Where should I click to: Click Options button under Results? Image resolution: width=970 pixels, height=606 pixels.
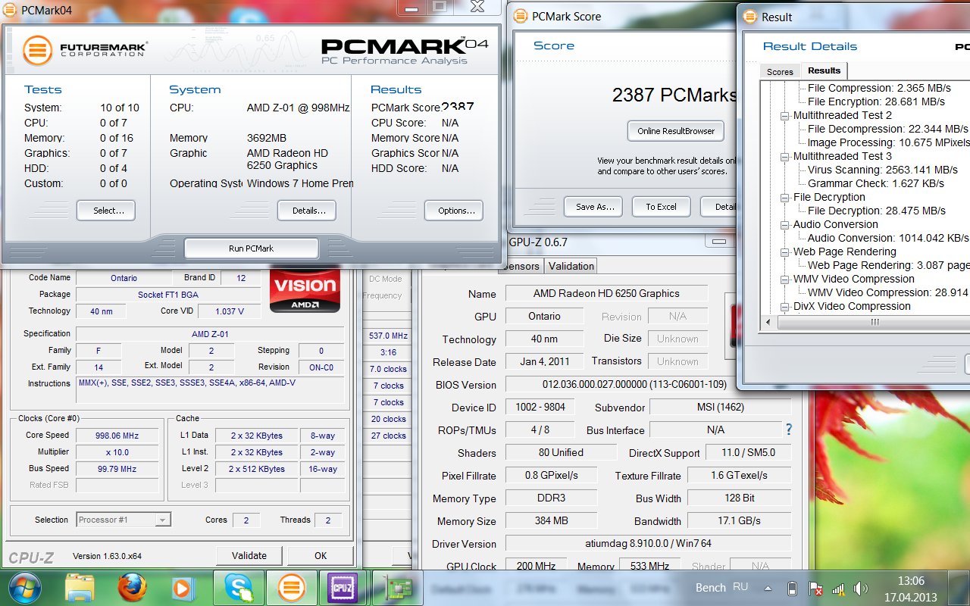(454, 211)
